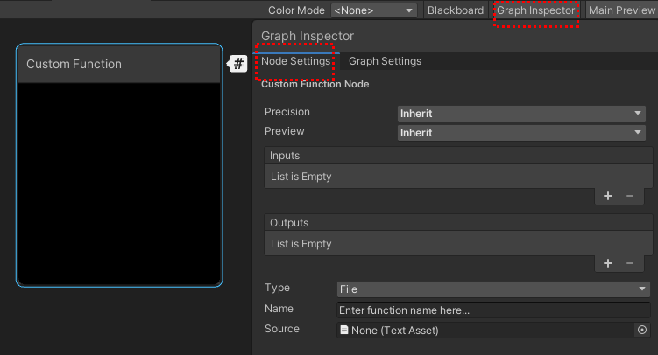Click the Outputs list header

[458, 223]
